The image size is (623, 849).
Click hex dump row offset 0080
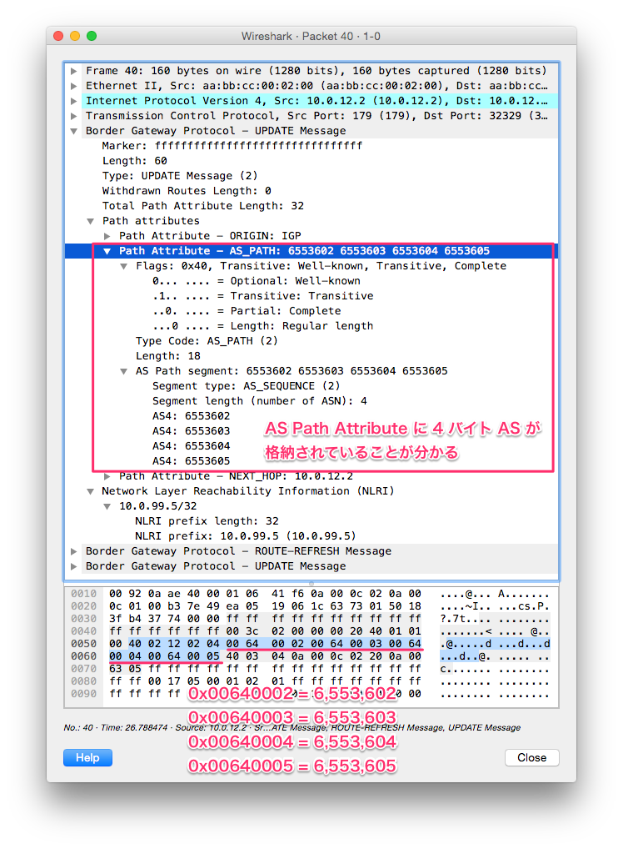[x=84, y=681]
